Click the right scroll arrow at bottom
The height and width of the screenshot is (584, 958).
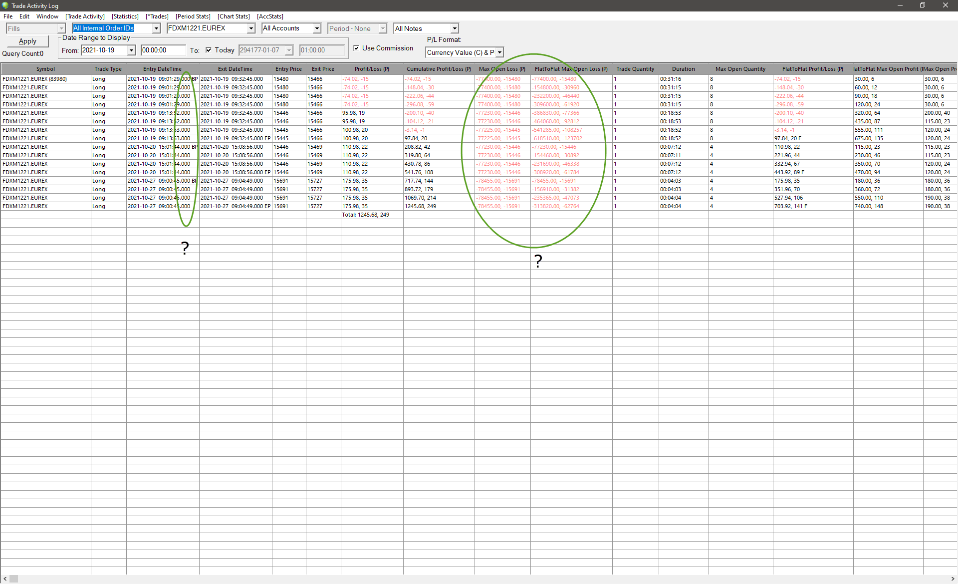953,579
